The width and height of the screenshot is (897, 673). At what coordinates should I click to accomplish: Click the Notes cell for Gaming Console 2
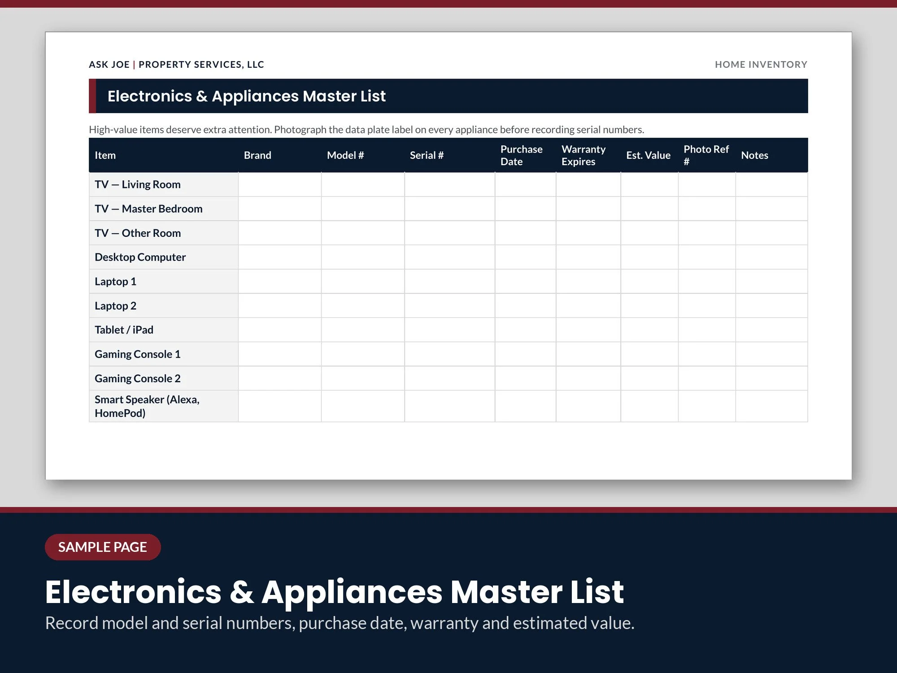coord(772,378)
